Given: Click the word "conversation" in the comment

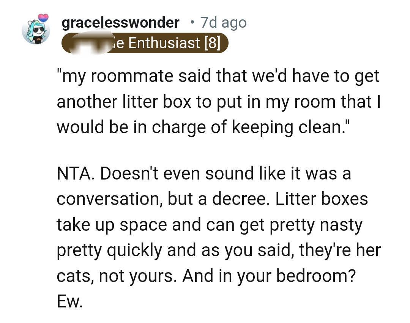Looking at the screenshot, I should tap(106, 199).
